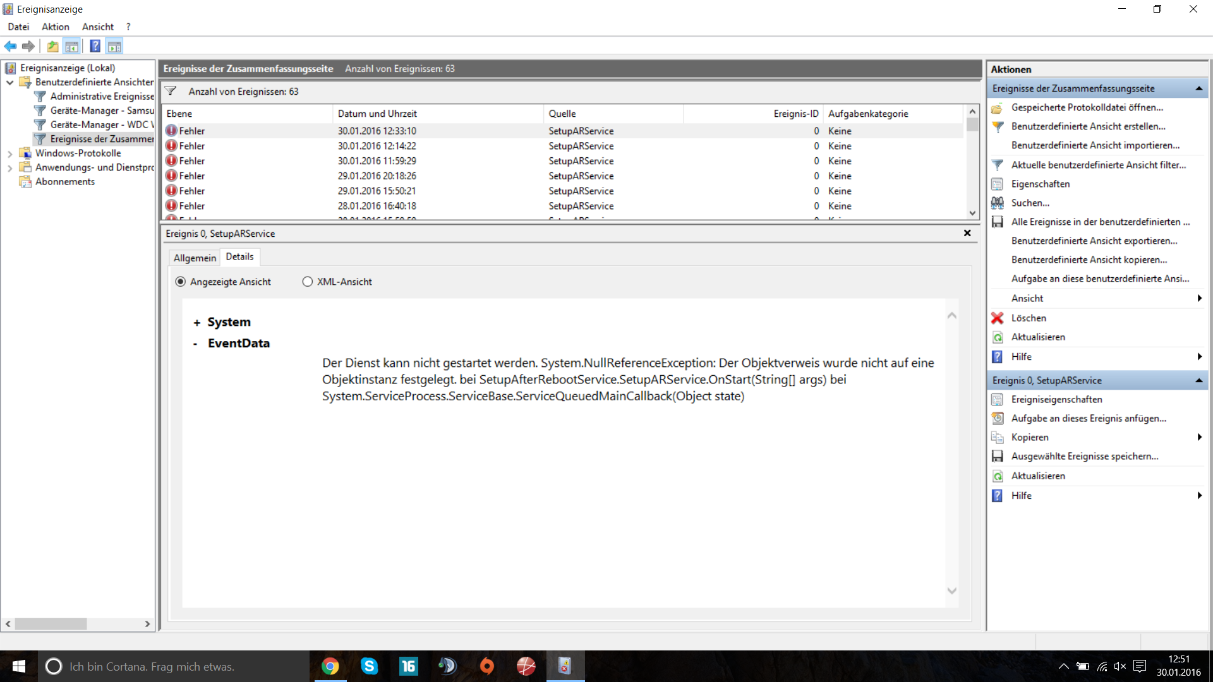The height and width of the screenshot is (682, 1213).
Task: Open the Aktion menu
Action: tap(56, 27)
